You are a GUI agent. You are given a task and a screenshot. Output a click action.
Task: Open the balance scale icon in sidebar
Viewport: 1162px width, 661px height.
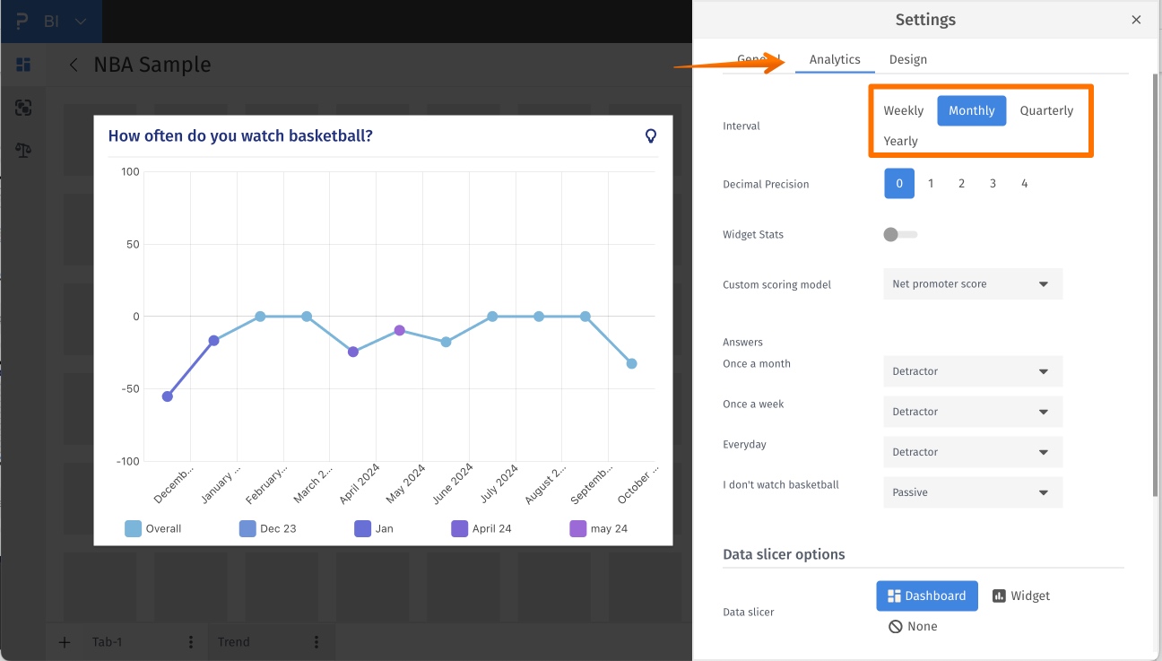pos(23,150)
